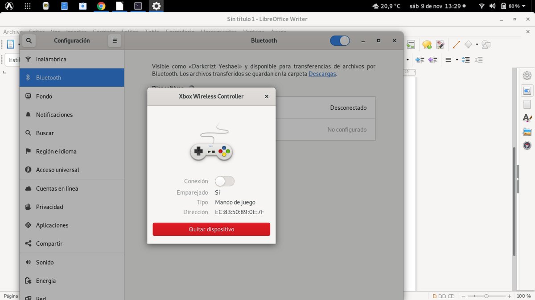
Task: Turn off the main Bluetooth switch in headerbar
Action: click(x=340, y=40)
